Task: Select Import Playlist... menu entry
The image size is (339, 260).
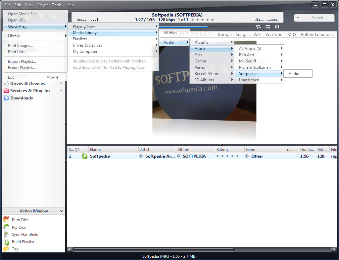Action: pyautogui.click(x=35, y=61)
